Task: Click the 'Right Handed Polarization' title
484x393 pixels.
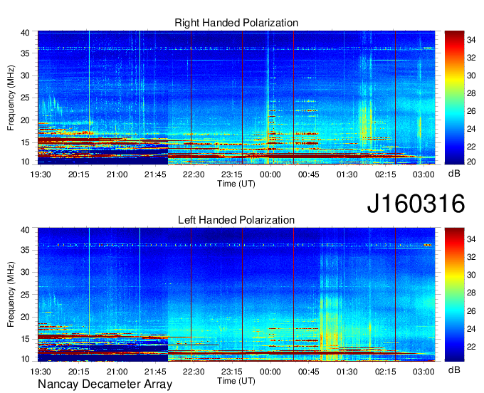Action: 236,23
